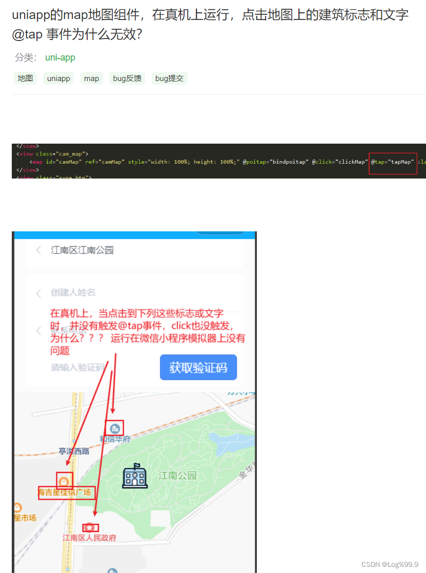Tap the 江南区人民政府 map label
The image size is (426, 573).
tap(89, 538)
